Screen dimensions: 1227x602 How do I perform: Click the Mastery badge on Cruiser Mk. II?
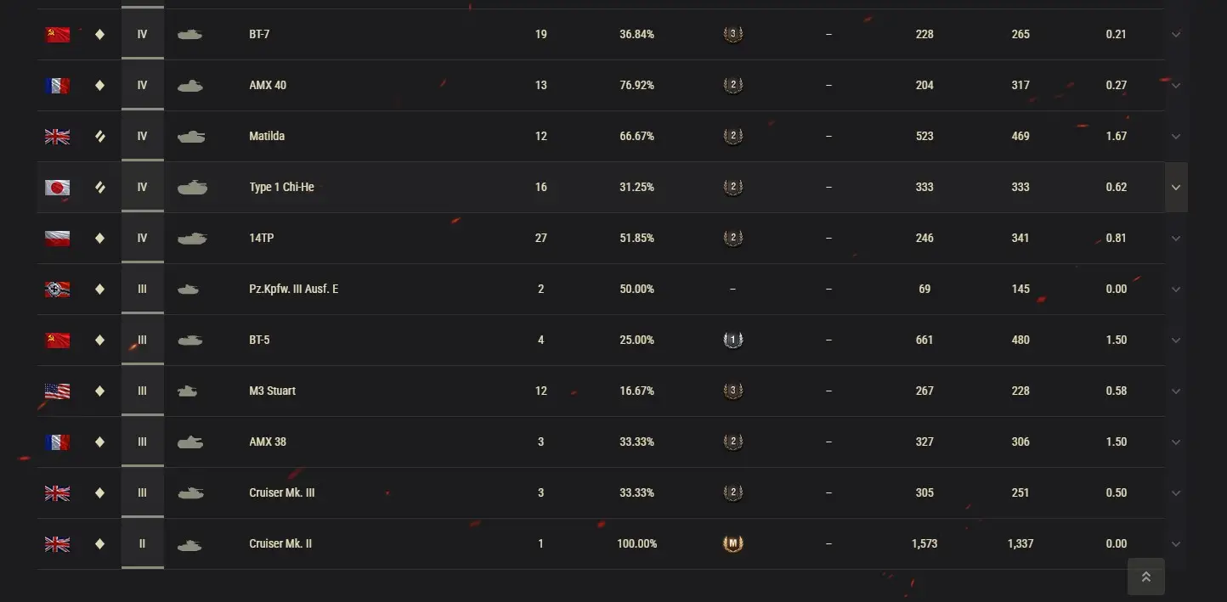(732, 543)
